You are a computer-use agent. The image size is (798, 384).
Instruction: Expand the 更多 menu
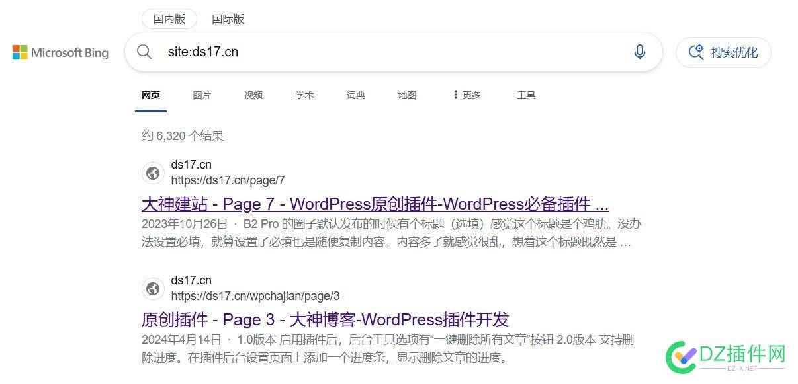point(466,95)
